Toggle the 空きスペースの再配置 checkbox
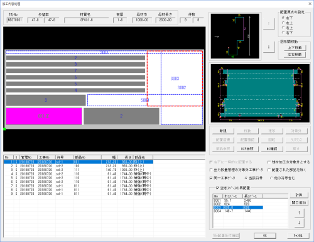Viewport: 314px width, 242px height. click(217, 188)
